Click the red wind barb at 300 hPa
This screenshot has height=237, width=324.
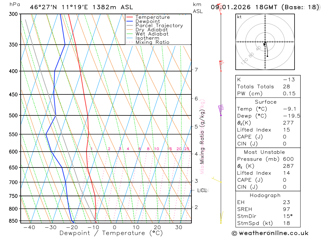pos(220,9)
